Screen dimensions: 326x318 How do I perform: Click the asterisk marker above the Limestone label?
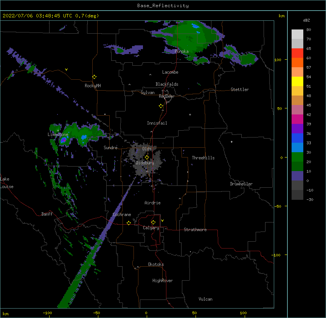(58, 131)
